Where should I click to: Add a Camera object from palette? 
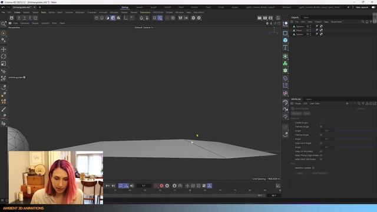click(x=285, y=110)
